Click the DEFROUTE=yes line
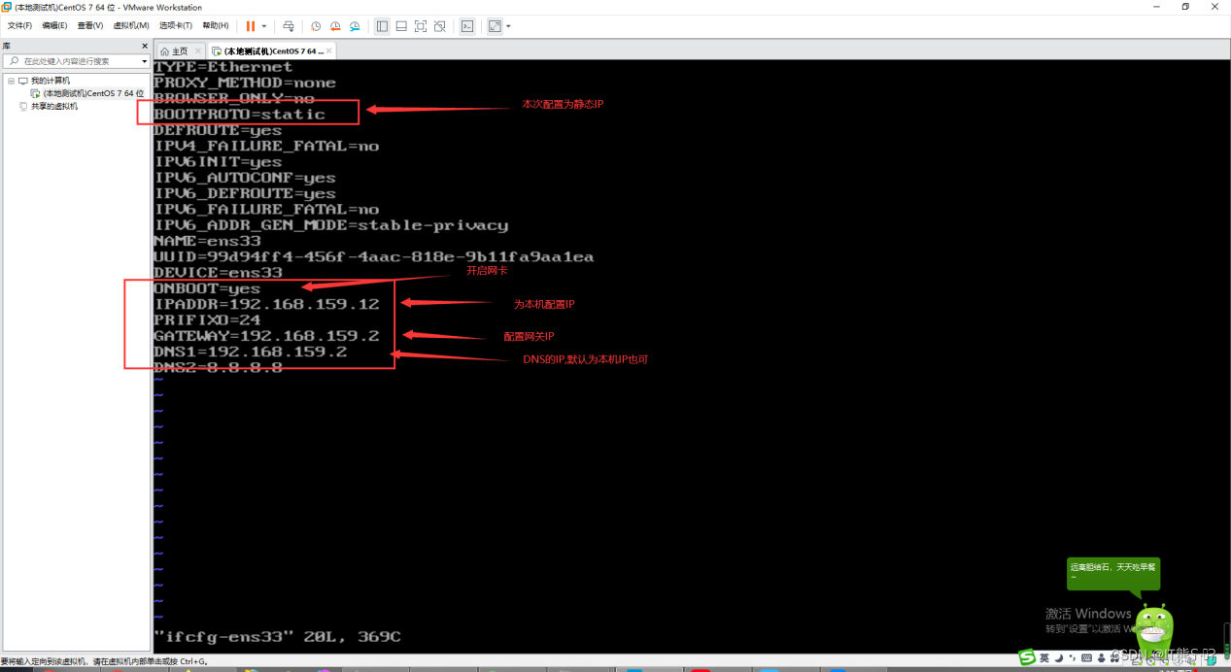The image size is (1231, 672). pyautogui.click(x=218, y=130)
